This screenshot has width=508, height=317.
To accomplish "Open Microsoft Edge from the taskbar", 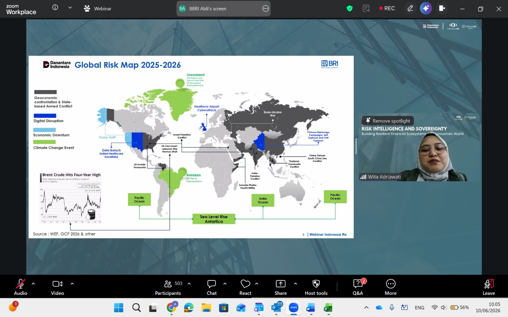I will tap(189, 307).
